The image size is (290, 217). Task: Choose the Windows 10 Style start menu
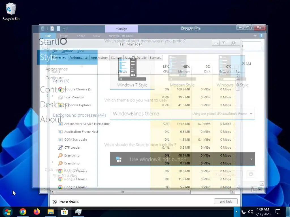point(232,71)
